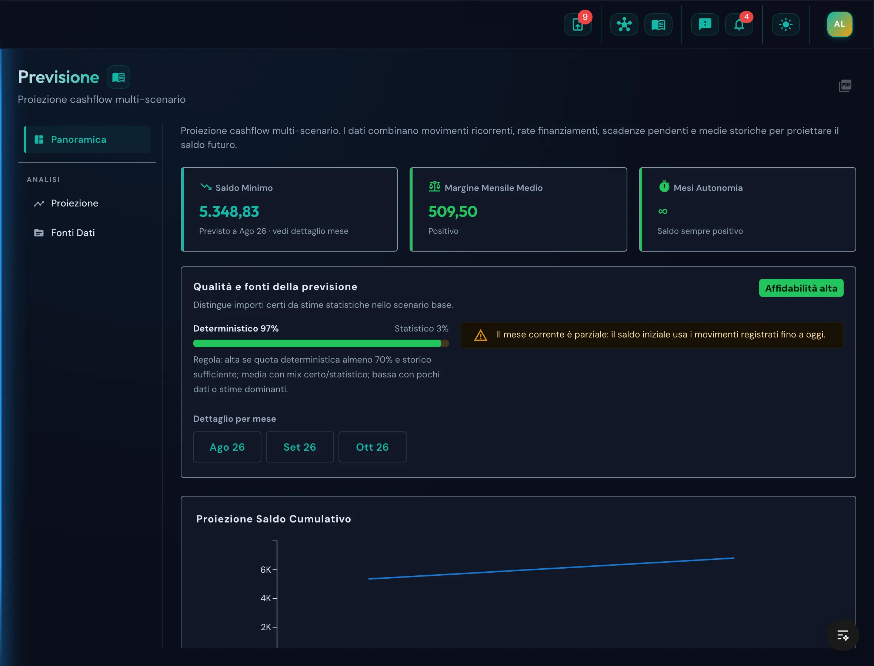The width and height of the screenshot is (874, 666).
Task: Click the Saldo Minimo card trend-down icon
Action: click(206, 187)
